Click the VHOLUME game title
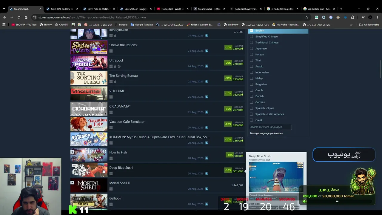 117,91
